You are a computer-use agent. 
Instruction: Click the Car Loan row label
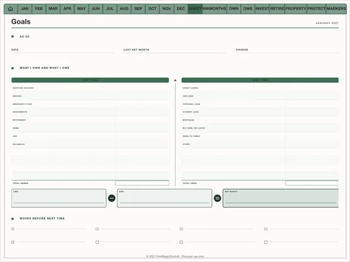[x=188, y=96]
